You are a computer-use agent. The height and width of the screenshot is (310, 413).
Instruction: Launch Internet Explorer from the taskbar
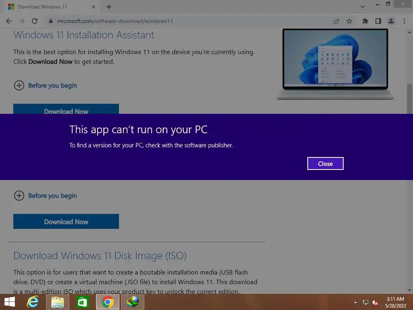[33, 302]
